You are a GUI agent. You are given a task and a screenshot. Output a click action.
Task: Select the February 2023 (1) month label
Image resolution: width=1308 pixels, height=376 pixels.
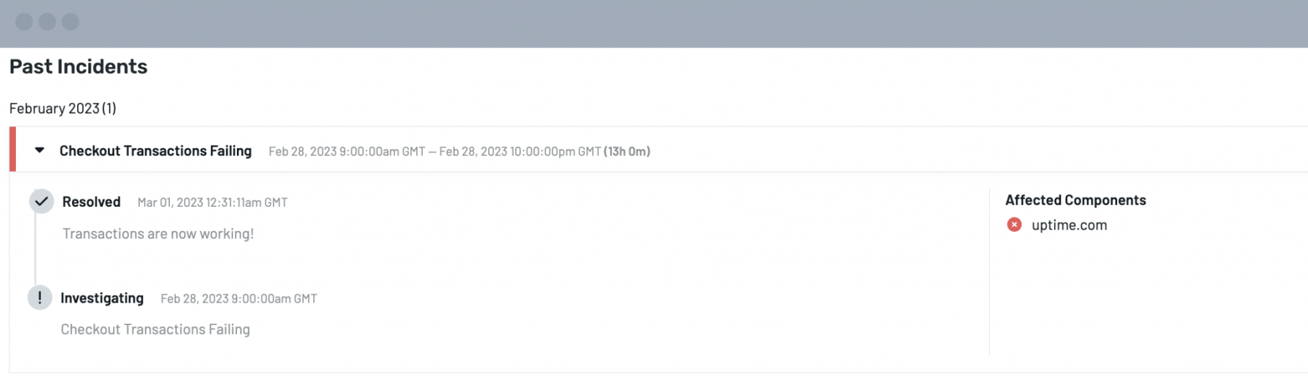63,109
